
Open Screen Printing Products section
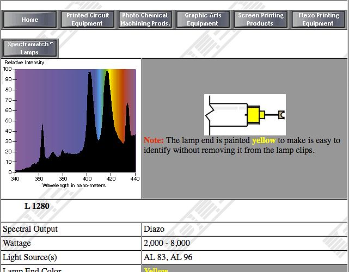260,20
